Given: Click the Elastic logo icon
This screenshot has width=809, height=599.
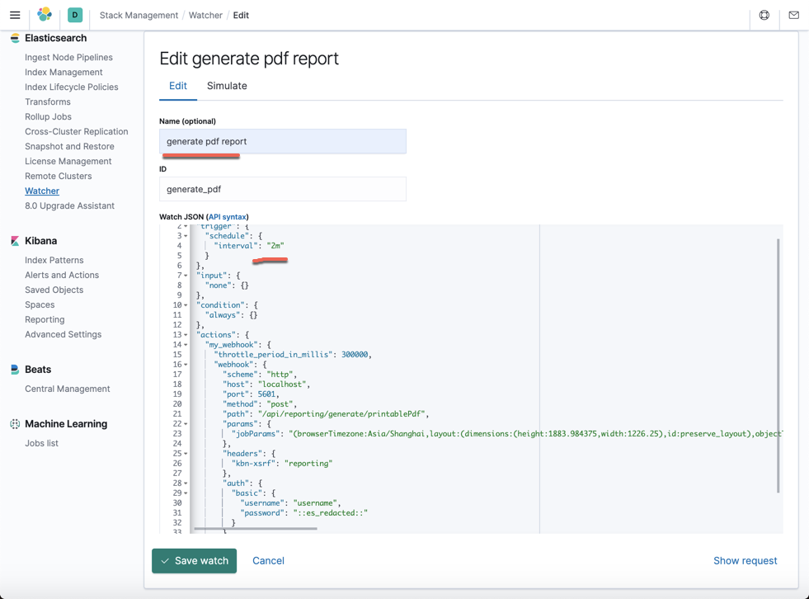Looking at the screenshot, I should click(45, 15).
